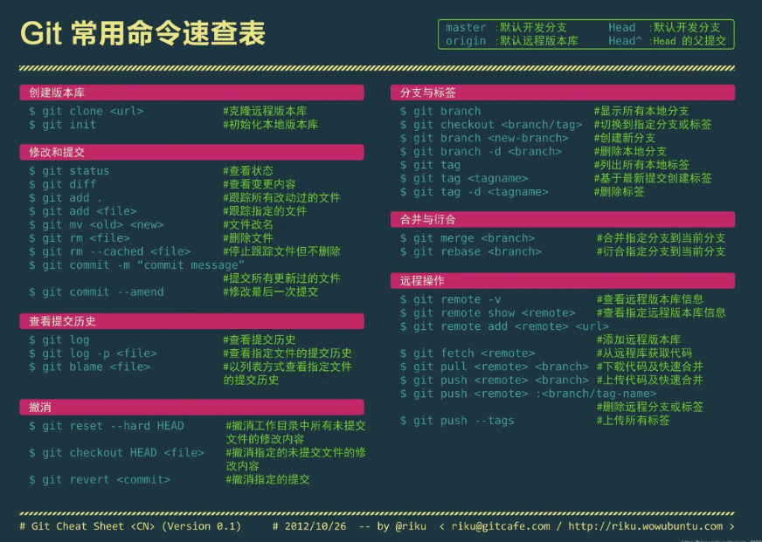Click the comment '#从远程库获取代码'
The width and height of the screenshot is (762, 542).
(644, 353)
